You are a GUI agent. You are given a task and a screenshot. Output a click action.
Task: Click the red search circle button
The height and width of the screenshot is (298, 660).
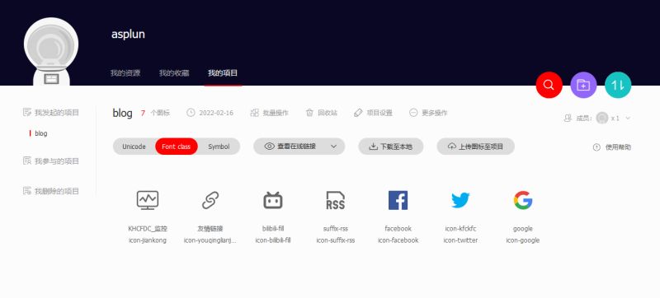tap(549, 85)
